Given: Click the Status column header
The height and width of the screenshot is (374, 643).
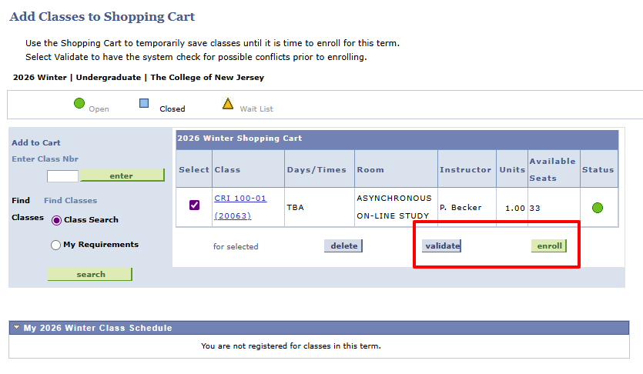Looking at the screenshot, I should click(x=598, y=169).
